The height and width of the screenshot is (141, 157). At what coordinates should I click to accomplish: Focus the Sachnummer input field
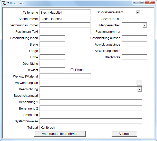pos(65,19)
